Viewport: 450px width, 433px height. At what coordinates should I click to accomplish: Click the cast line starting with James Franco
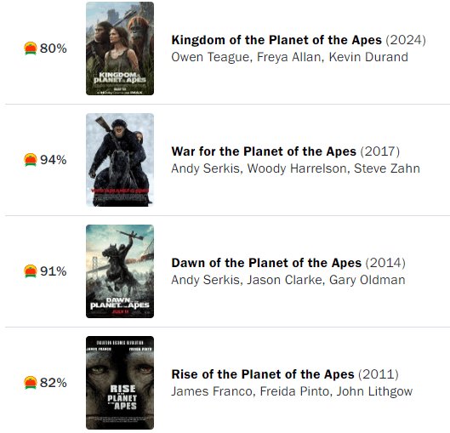[x=292, y=391]
